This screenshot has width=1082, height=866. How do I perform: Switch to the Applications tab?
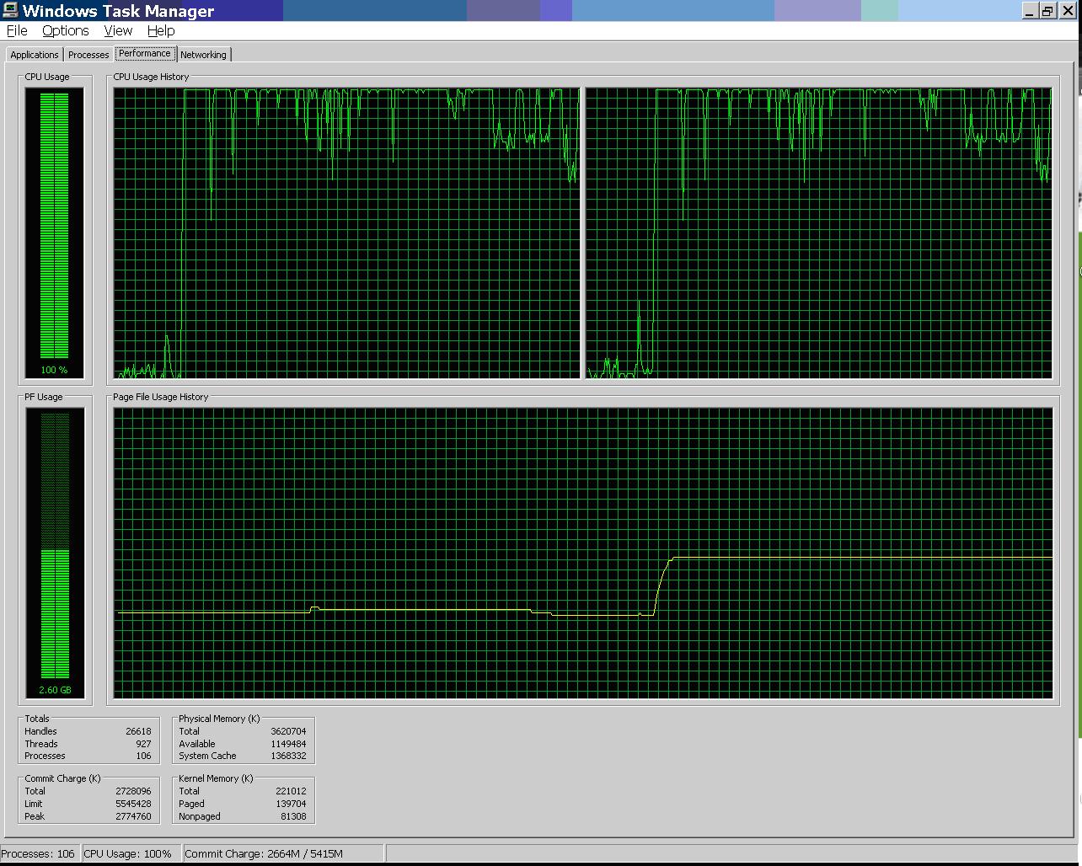tap(35, 55)
